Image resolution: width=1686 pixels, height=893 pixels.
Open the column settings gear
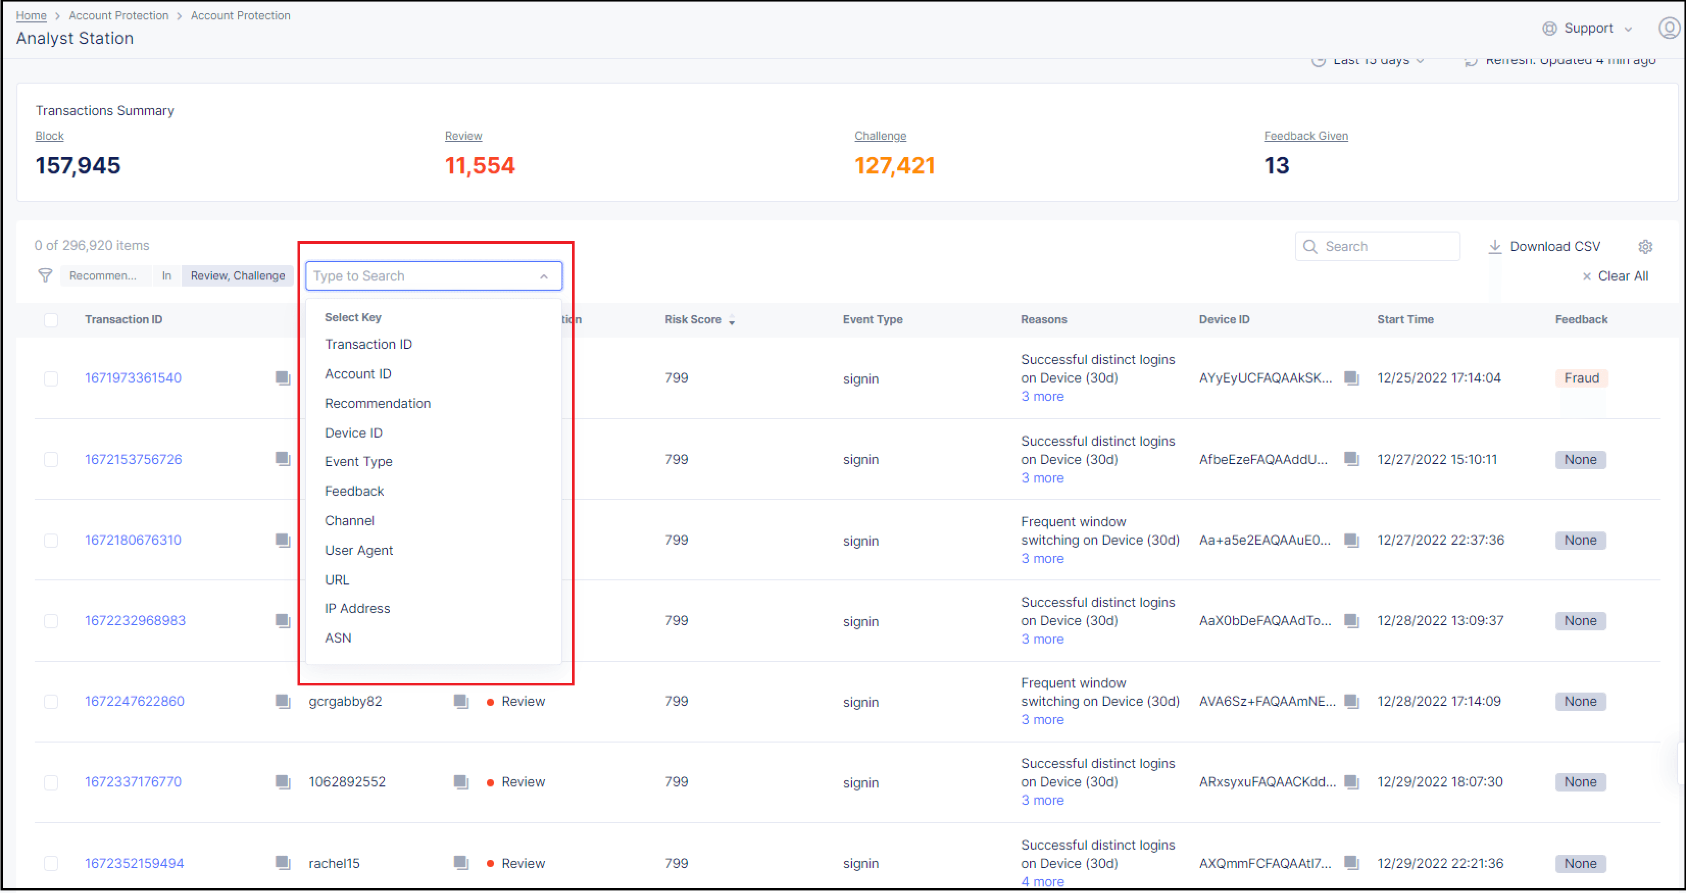point(1646,247)
